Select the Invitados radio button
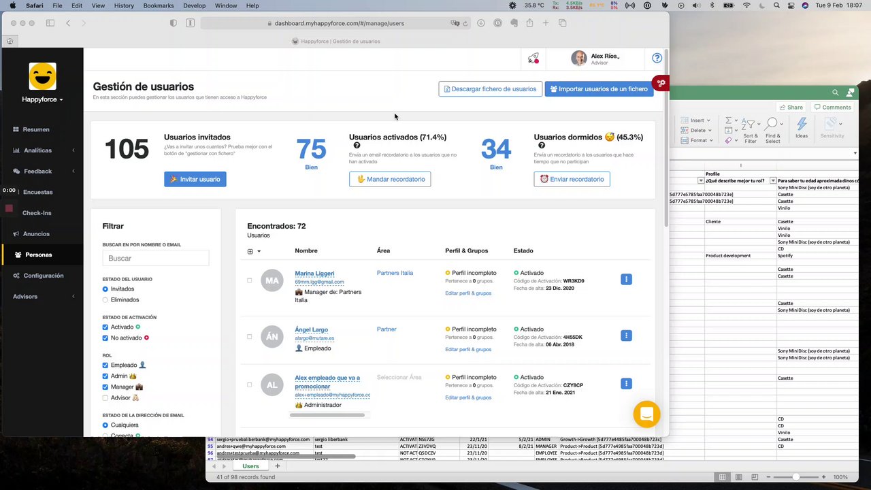871x490 pixels. click(x=105, y=289)
